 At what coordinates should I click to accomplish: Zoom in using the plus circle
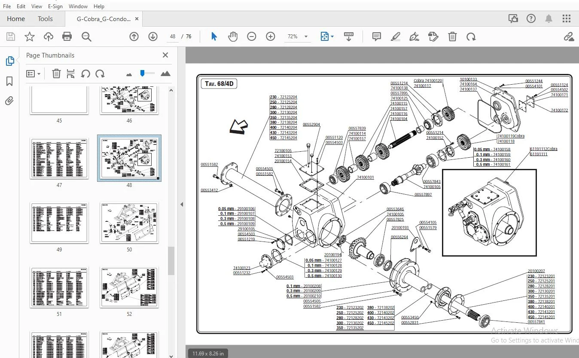tap(271, 37)
